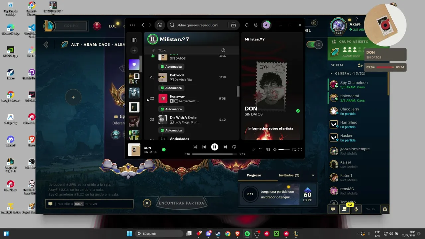
Task: Add a summoner with the empty plus slot
Action: [x=73, y=97]
